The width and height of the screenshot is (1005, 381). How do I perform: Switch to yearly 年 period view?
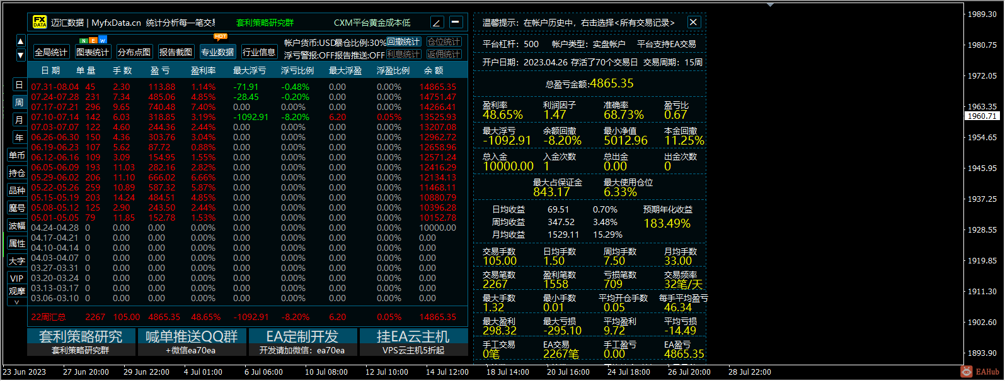[x=19, y=138]
